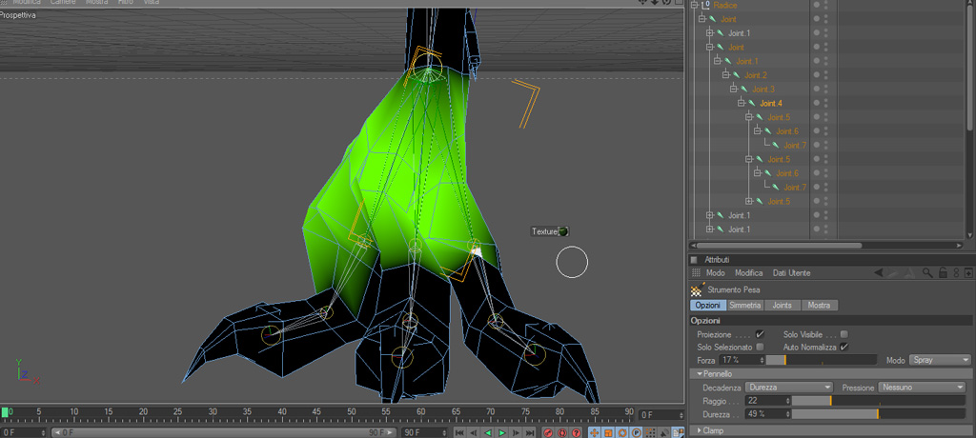Open the Dati Utente menu

click(792, 273)
